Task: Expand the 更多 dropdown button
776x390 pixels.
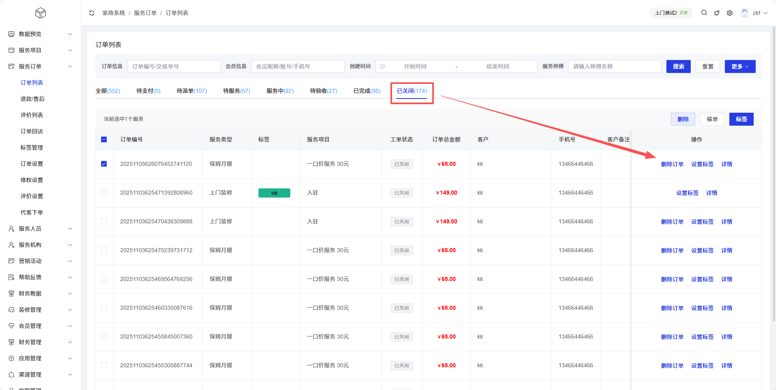Action: [740, 66]
